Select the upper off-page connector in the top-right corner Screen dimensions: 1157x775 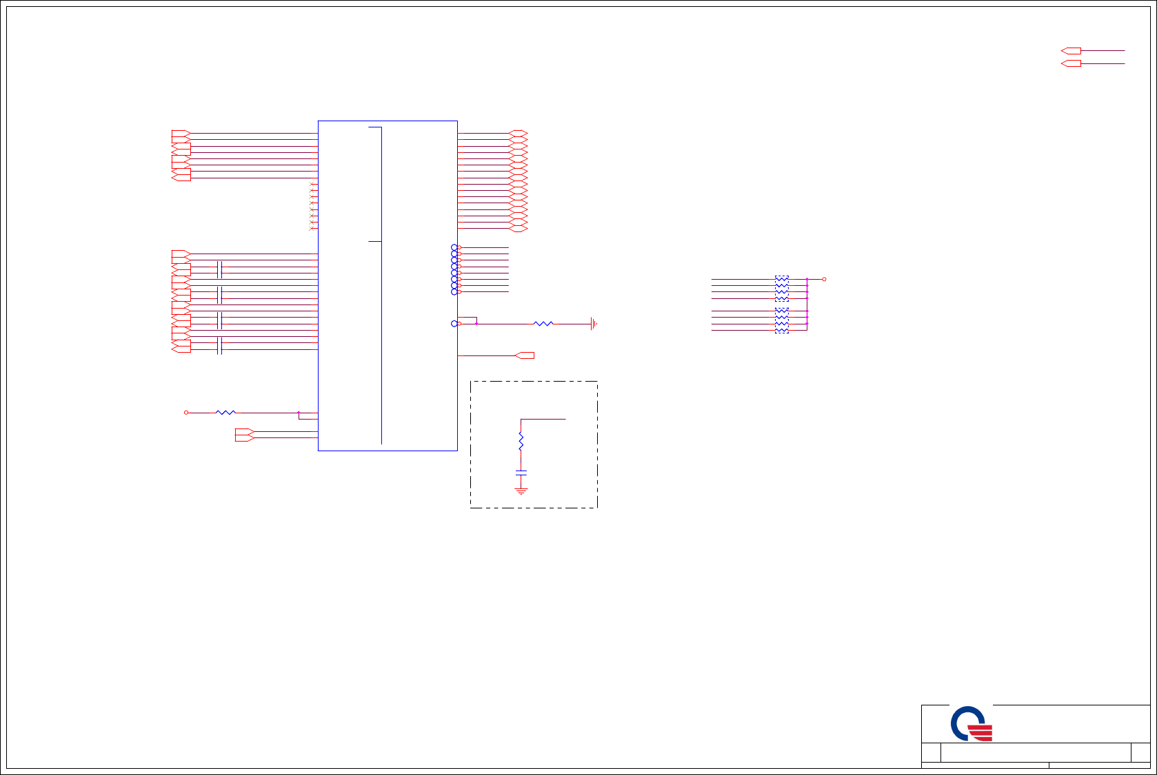tap(1071, 50)
